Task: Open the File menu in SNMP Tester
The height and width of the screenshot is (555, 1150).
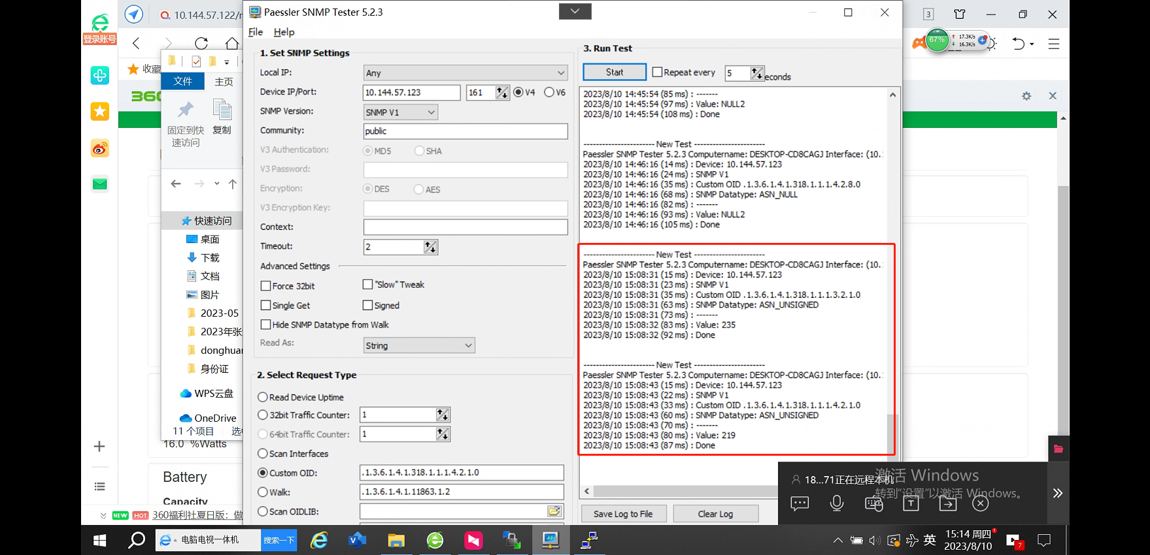Action: 256,32
